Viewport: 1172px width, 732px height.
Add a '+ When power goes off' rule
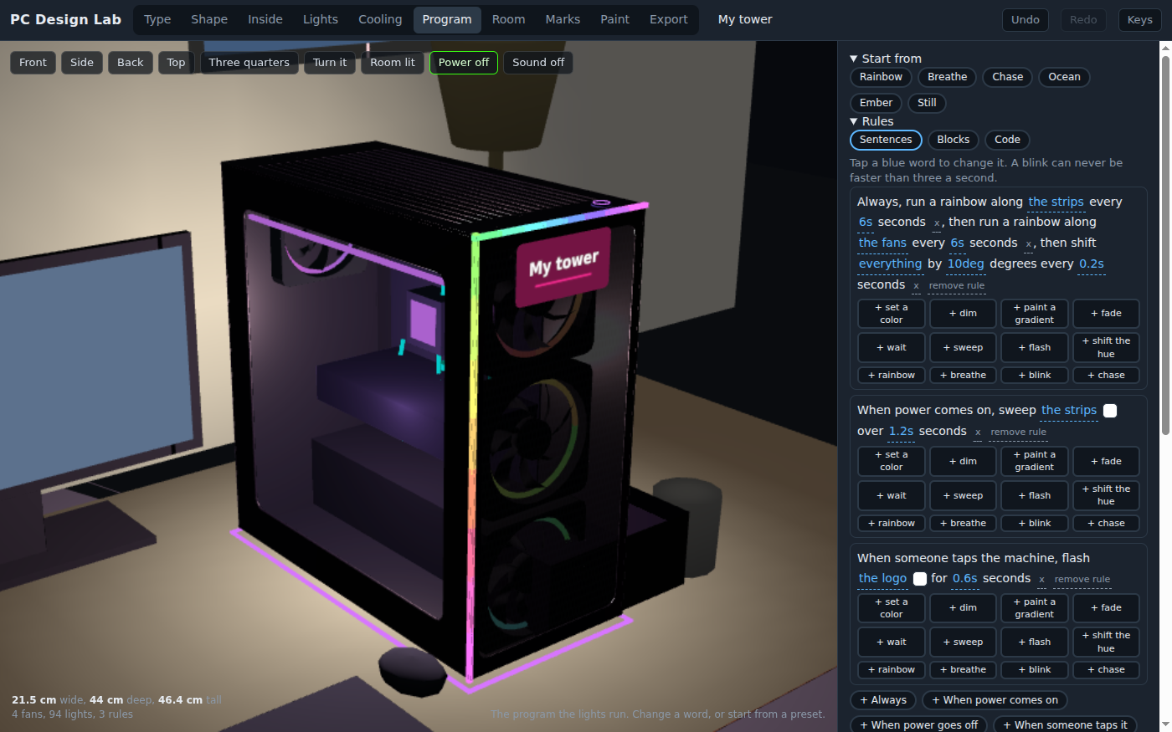(x=918, y=725)
